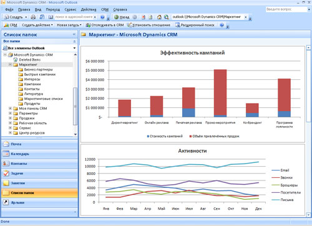Open the Сервис menu

(x=71, y=9)
